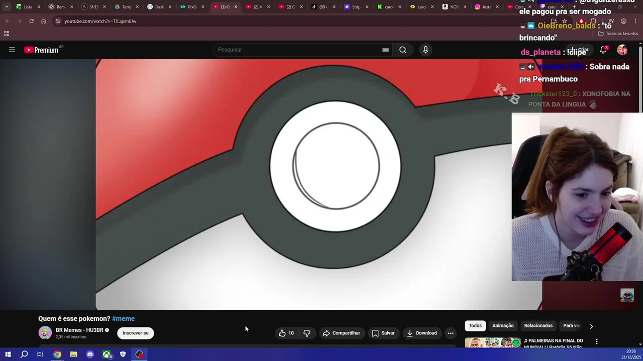Screen dimensions: 643x361
Task: Open the Palmeiras na Final suggested video thumbnail
Action: pos(492,343)
